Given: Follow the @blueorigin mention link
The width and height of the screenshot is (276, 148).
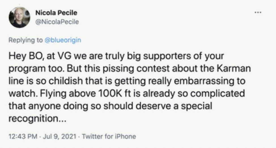Looking at the screenshot, I should tap(63, 40).
